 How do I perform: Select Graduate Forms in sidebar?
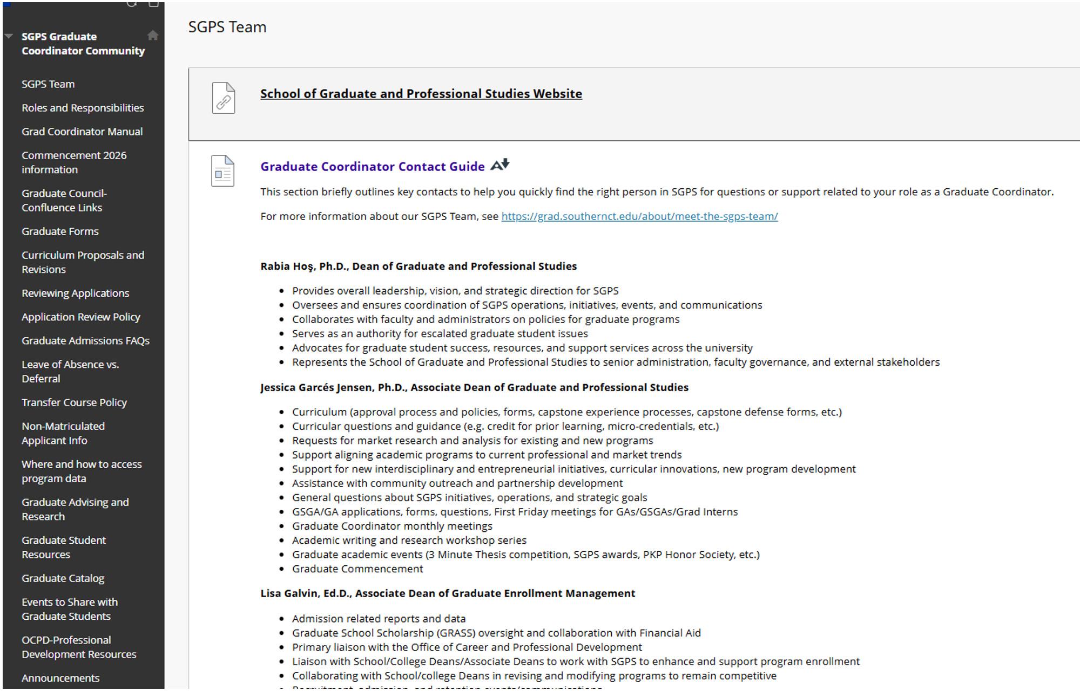click(x=60, y=231)
